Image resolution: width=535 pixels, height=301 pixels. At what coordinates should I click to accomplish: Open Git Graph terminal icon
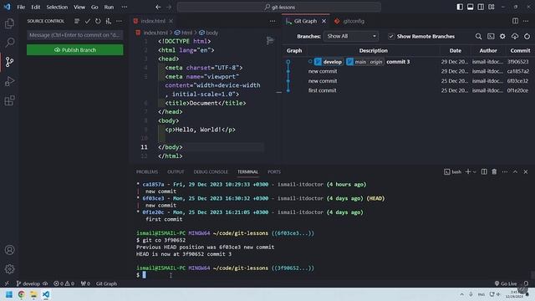coord(491,36)
